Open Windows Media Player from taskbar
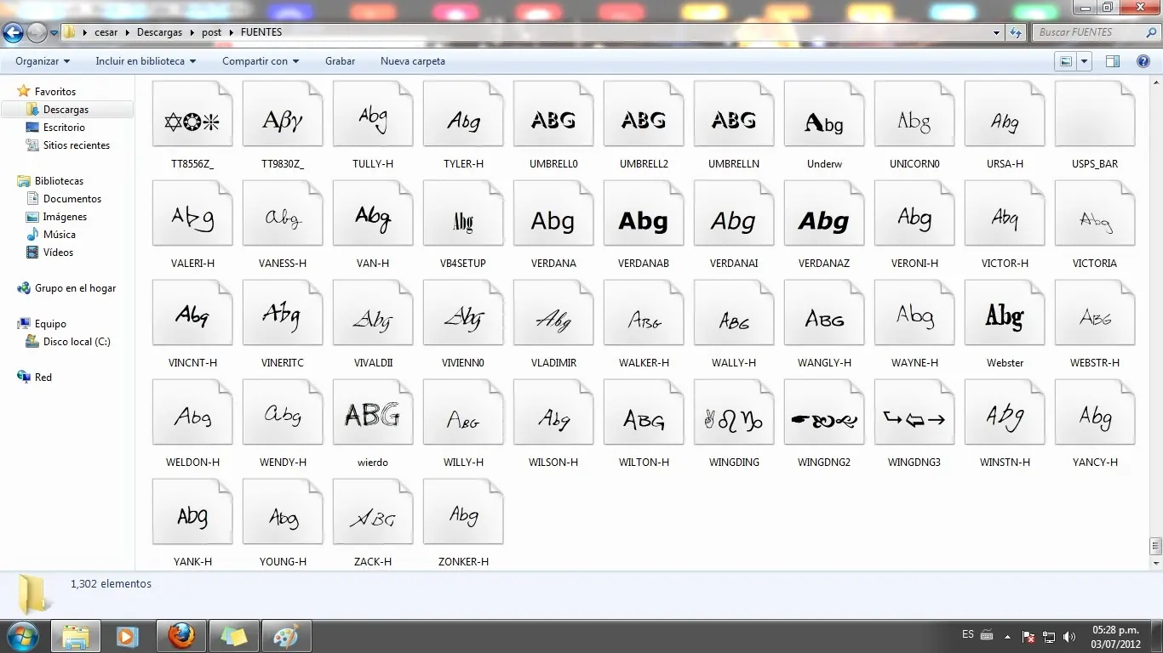 tap(128, 636)
